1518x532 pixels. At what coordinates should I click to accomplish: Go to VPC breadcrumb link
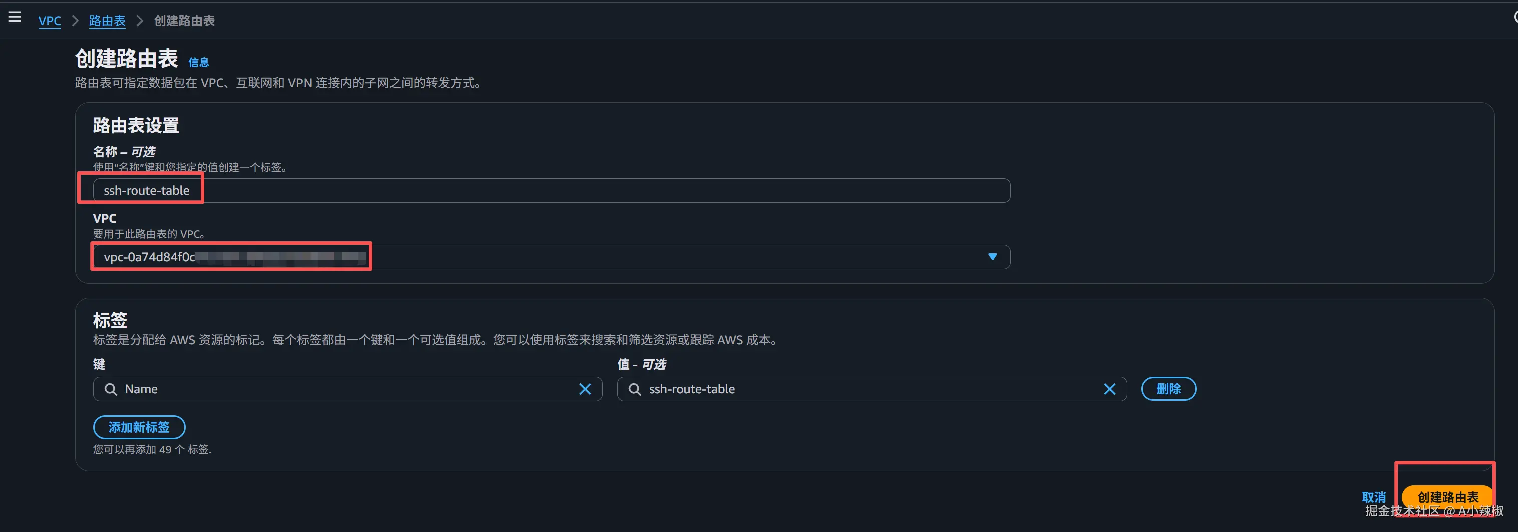50,21
